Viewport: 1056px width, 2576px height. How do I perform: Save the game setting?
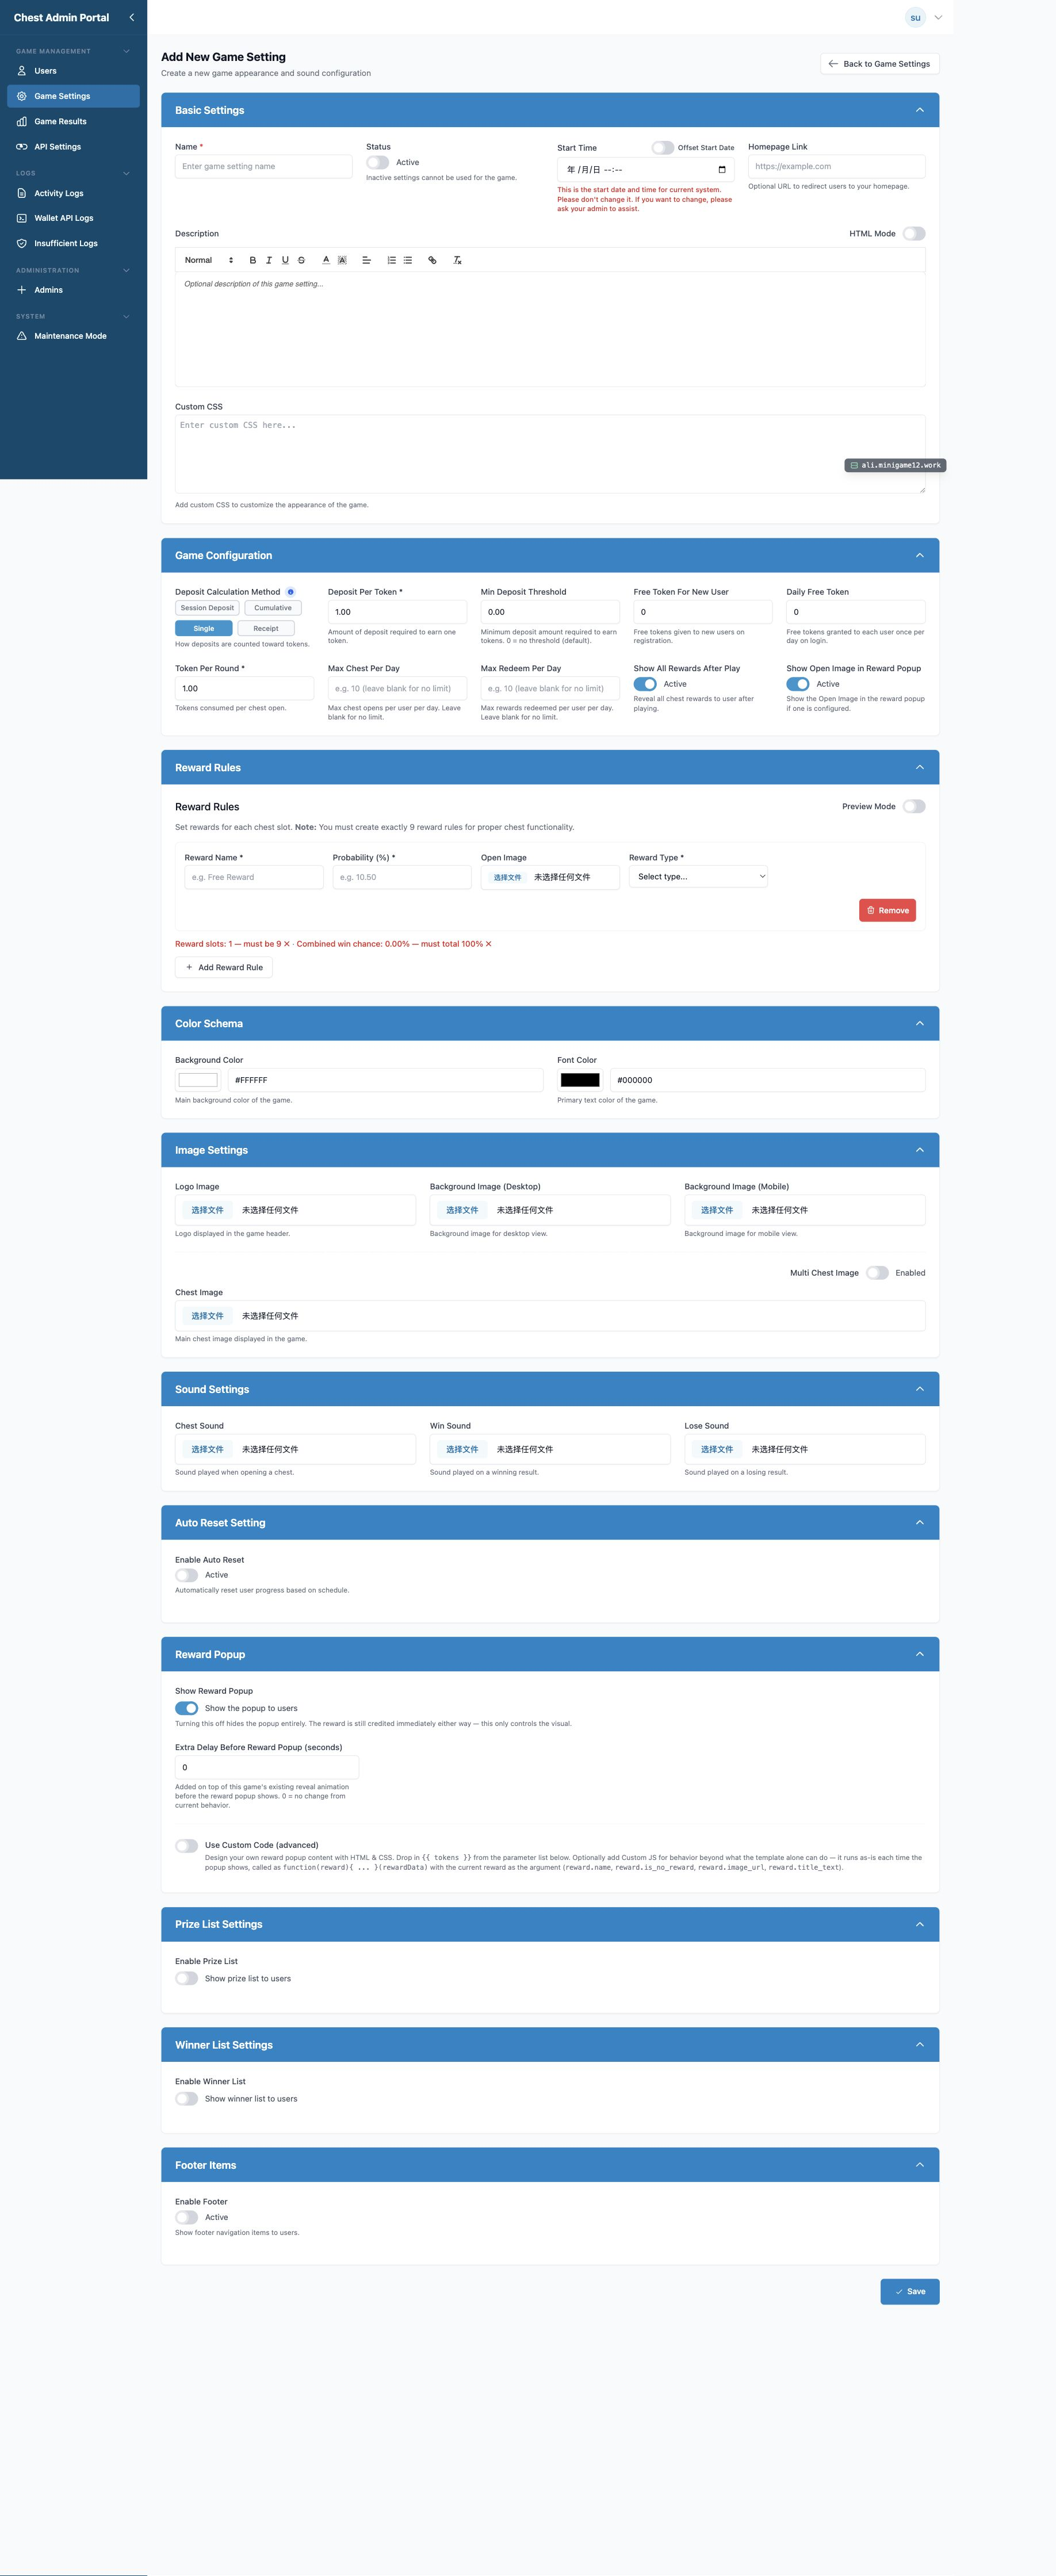tap(910, 2291)
